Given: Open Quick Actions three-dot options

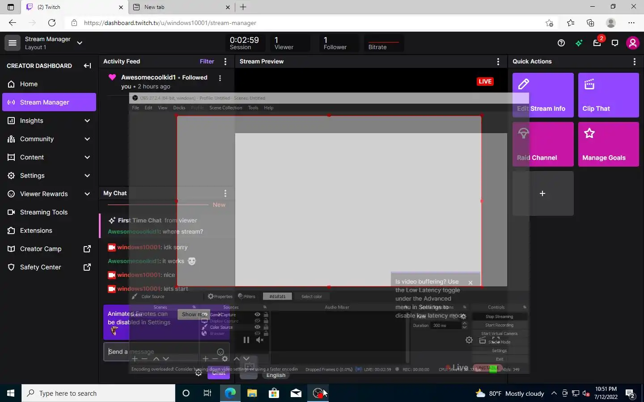Looking at the screenshot, I should 635,62.
